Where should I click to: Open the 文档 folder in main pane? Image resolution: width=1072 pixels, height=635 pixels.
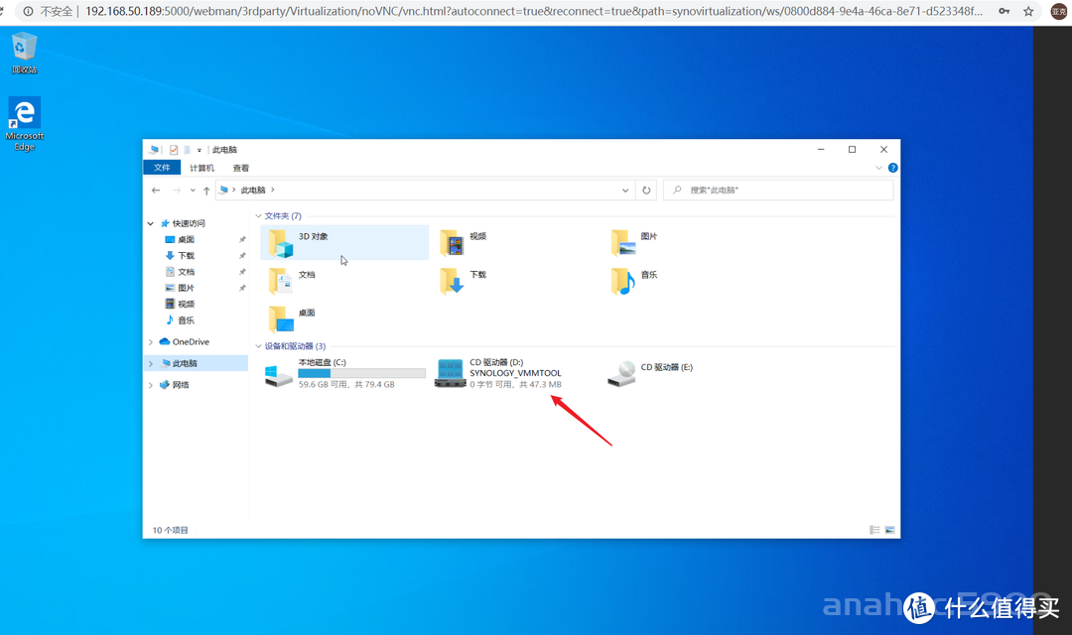coord(293,281)
